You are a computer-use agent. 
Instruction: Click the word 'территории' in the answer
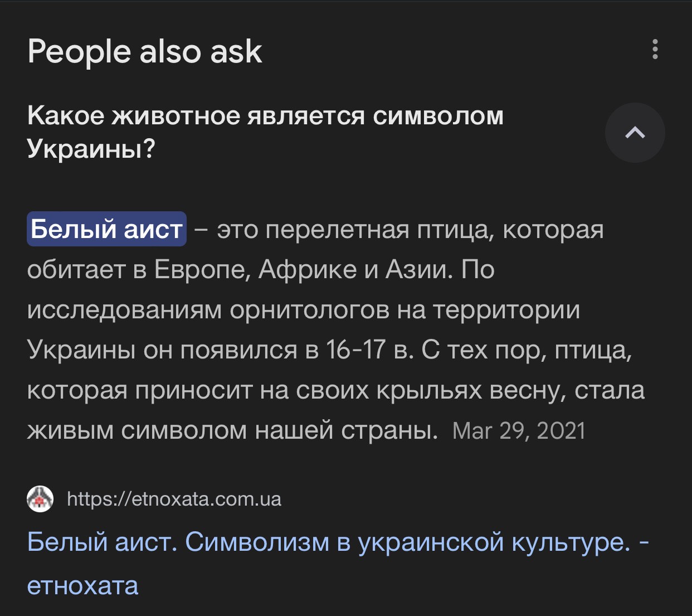[x=506, y=310]
